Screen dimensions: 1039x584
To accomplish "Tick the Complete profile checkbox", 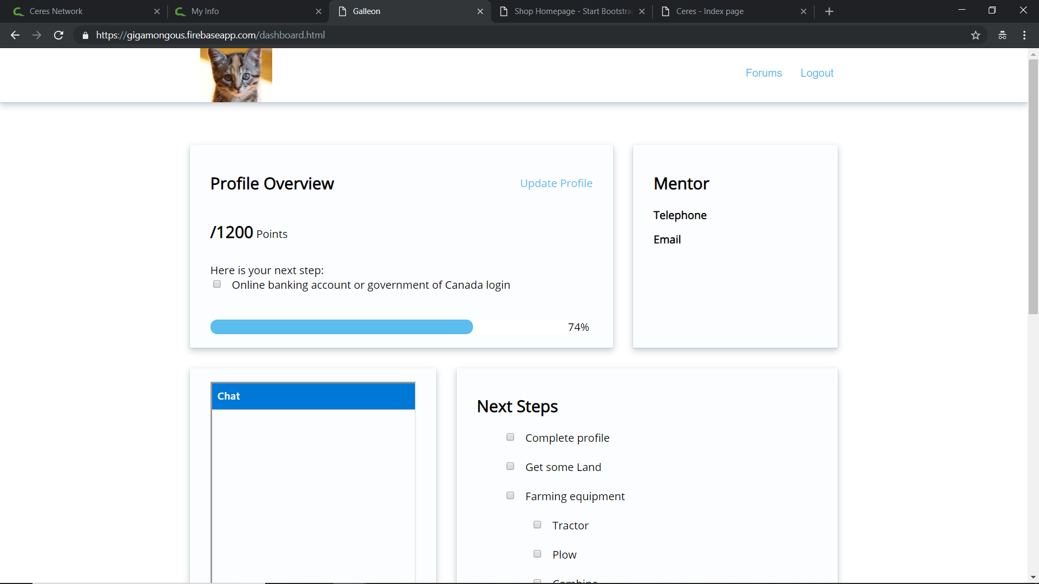I will (510, 437).
